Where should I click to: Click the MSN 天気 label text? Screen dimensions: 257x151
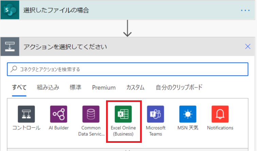[x=188, y=128]
